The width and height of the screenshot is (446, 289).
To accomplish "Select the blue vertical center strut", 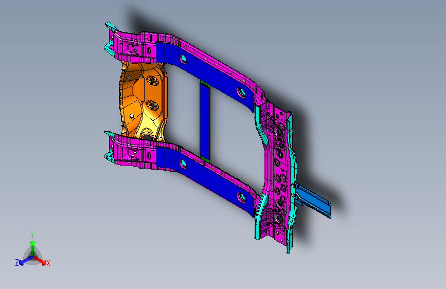I will (205, 122).
